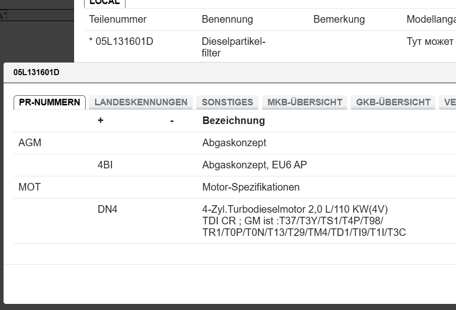Screen dimensions: 456x310
Task: Click the Abgaskonzept, EU6 AP description
Action: [254, 165]
